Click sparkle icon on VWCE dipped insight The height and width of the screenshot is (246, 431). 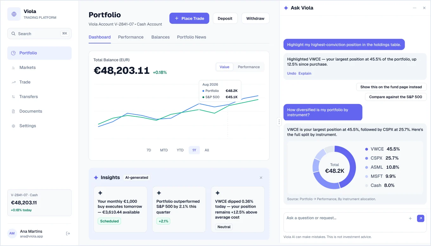tap(218, 193)
